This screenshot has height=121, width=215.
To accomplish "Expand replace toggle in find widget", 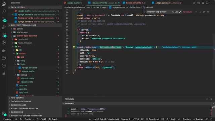I will (x=145, y=12).
